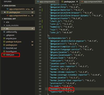Switch to the app.component.html tab
The height and width of the screenshot is (95, 104).
[92, 2]
